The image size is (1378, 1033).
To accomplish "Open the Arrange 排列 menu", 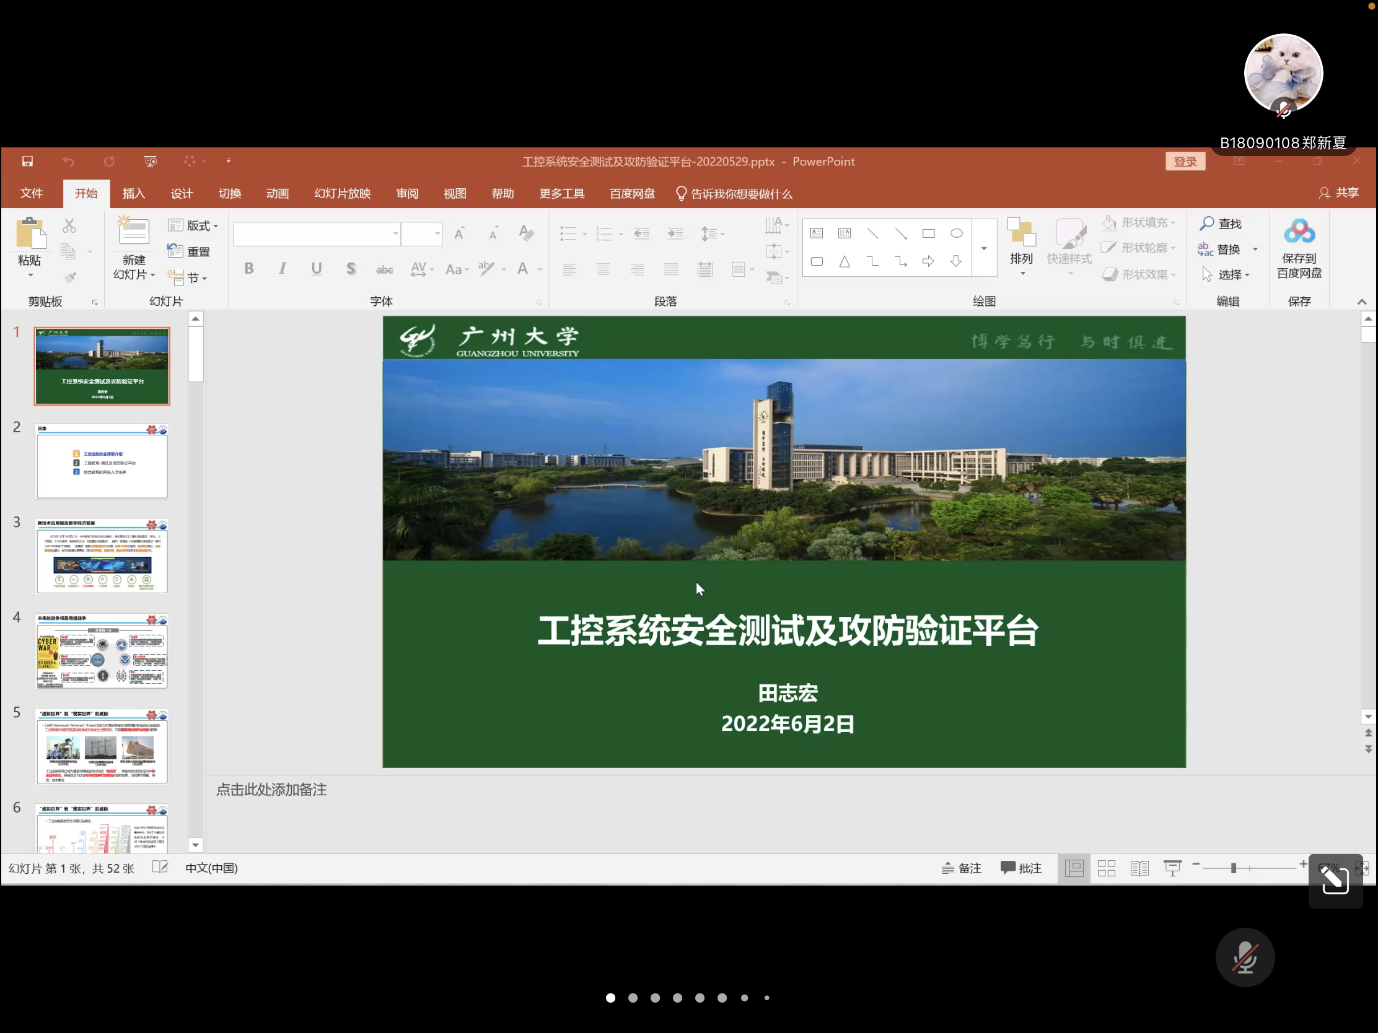I will pyautogui.click(x=1022, y=247).
